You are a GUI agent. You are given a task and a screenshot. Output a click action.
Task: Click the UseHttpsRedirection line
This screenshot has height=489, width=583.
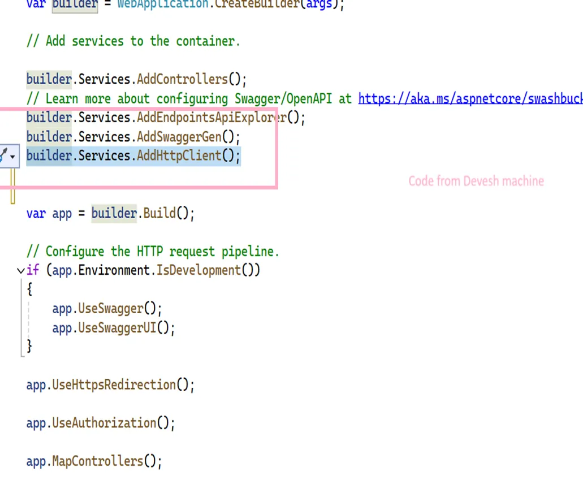coord(110,384)
